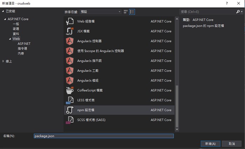This screenshot has width=245, height=149.
Task: Click the AngularJs 指示詞 icon
Action: (70, 61)
